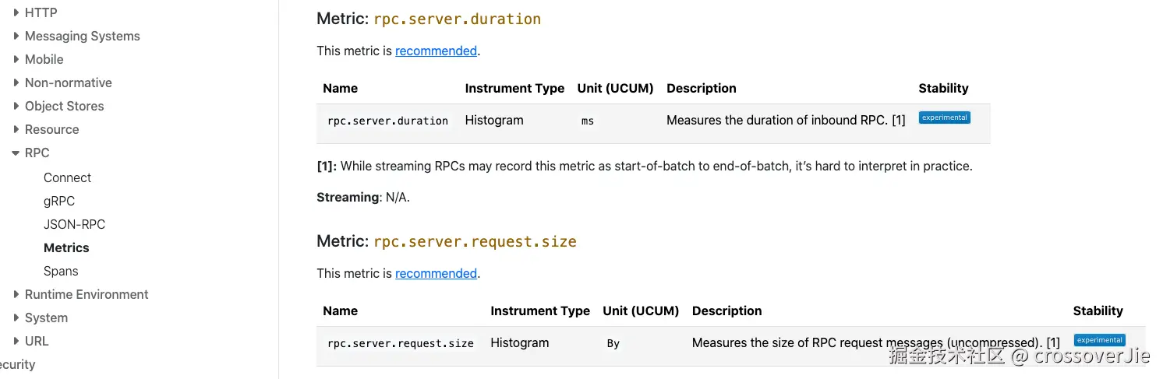Open the Connect page under RPC

coord(67,177)
